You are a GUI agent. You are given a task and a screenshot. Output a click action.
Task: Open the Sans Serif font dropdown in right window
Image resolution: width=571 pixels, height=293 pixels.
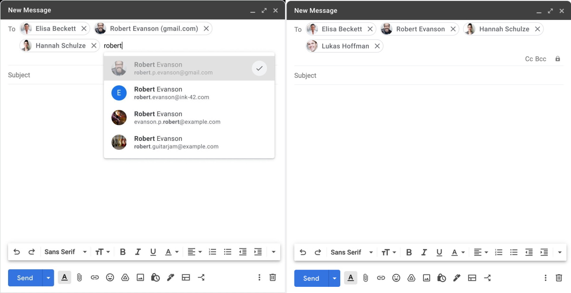pyautogui.click(x=352, y=253)
